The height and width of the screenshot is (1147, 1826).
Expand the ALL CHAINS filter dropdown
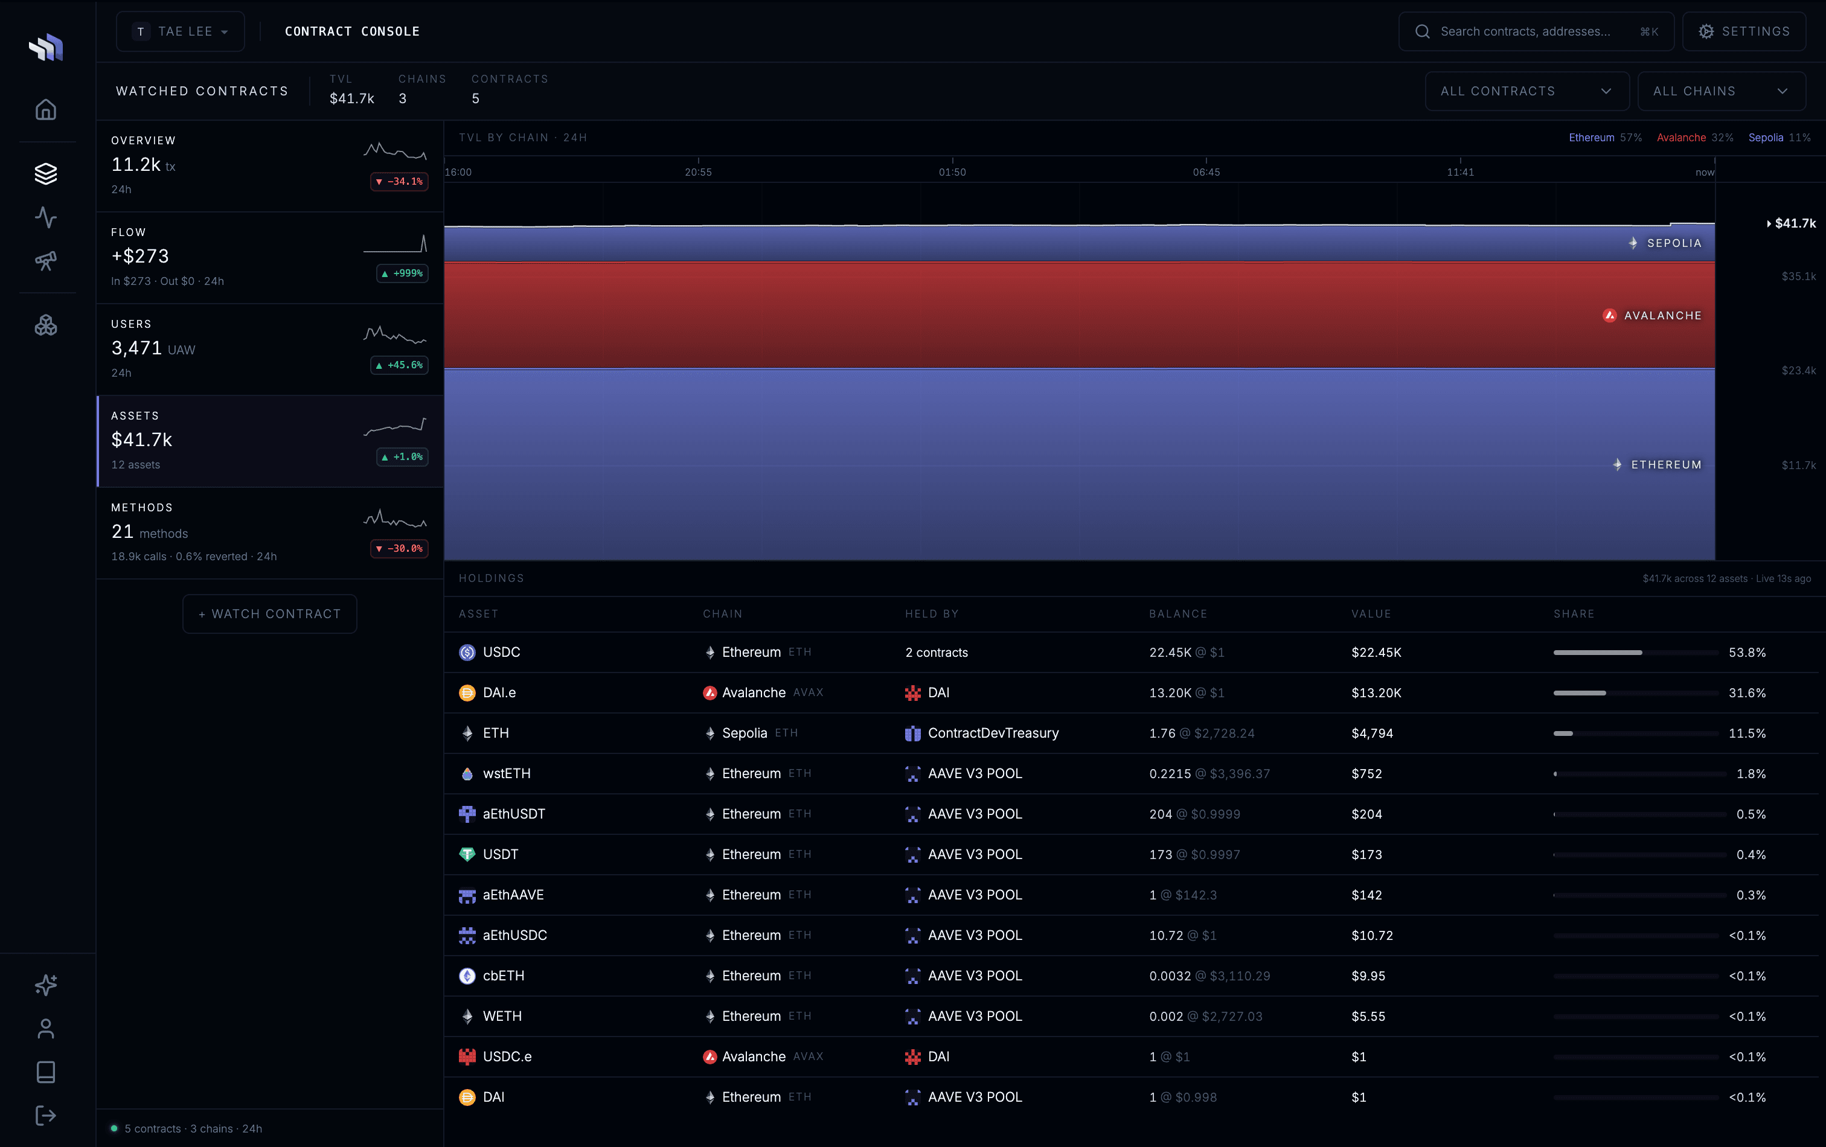[x=1722, y=91]
